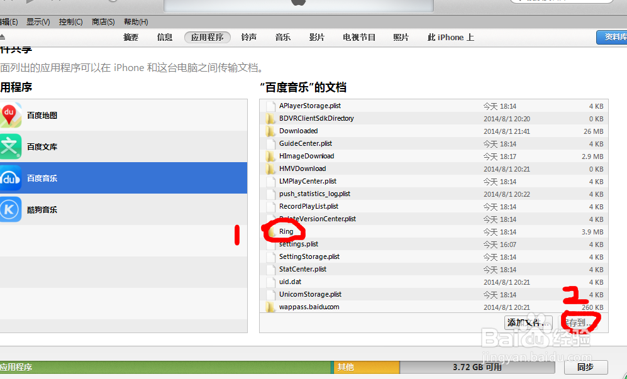Click the Downloaded folder icon
The image size is (627, 379).
(270, 131)
